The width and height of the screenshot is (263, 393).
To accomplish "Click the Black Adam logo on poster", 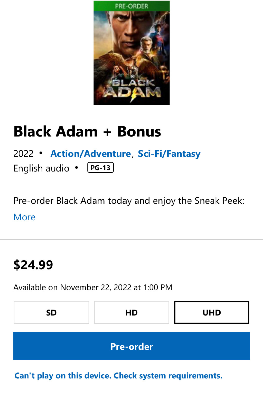I will [132, 89].
